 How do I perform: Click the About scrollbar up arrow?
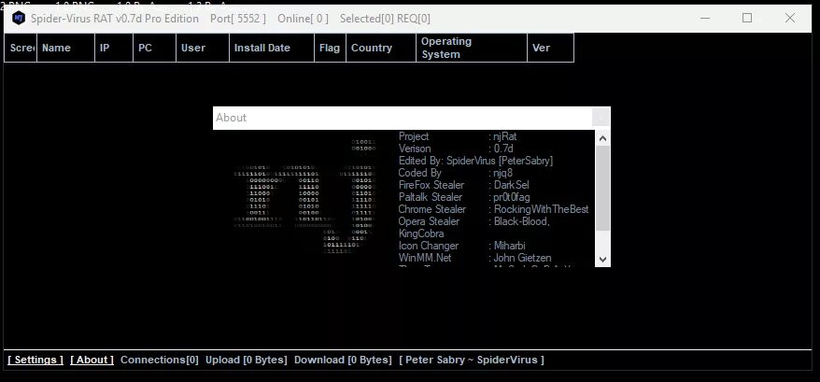pos(602,138)
